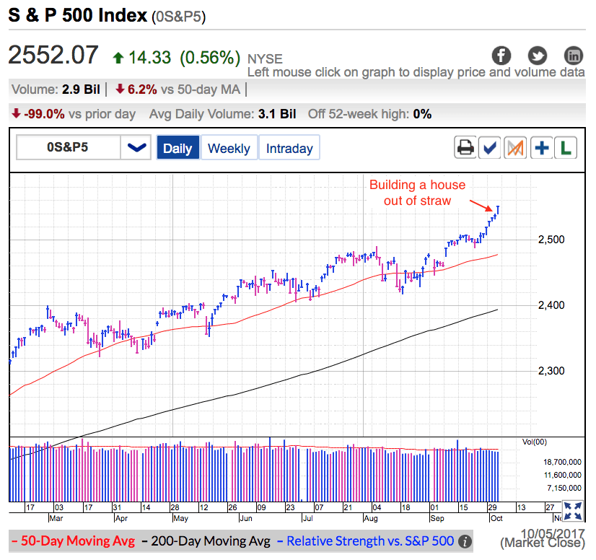
Task: Click the Mar month label on axis
Action: click(56, 518)
